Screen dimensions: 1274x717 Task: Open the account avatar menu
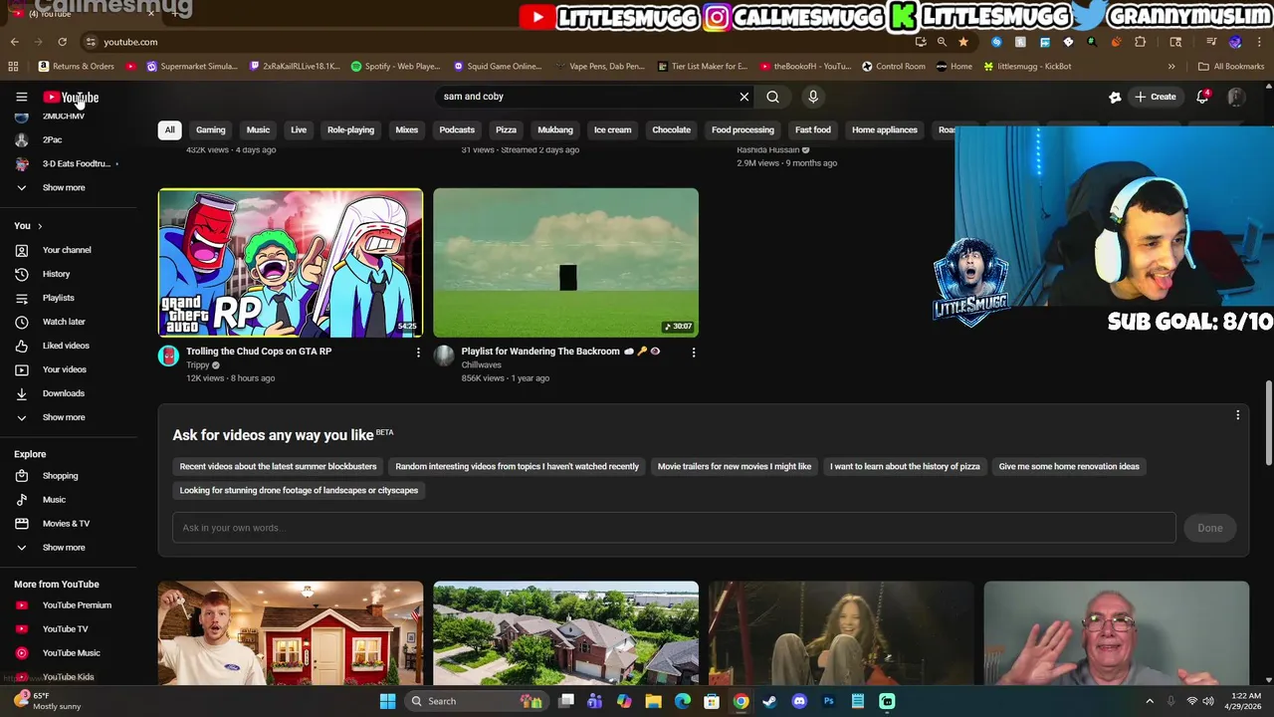click(x=1235, y=97)
